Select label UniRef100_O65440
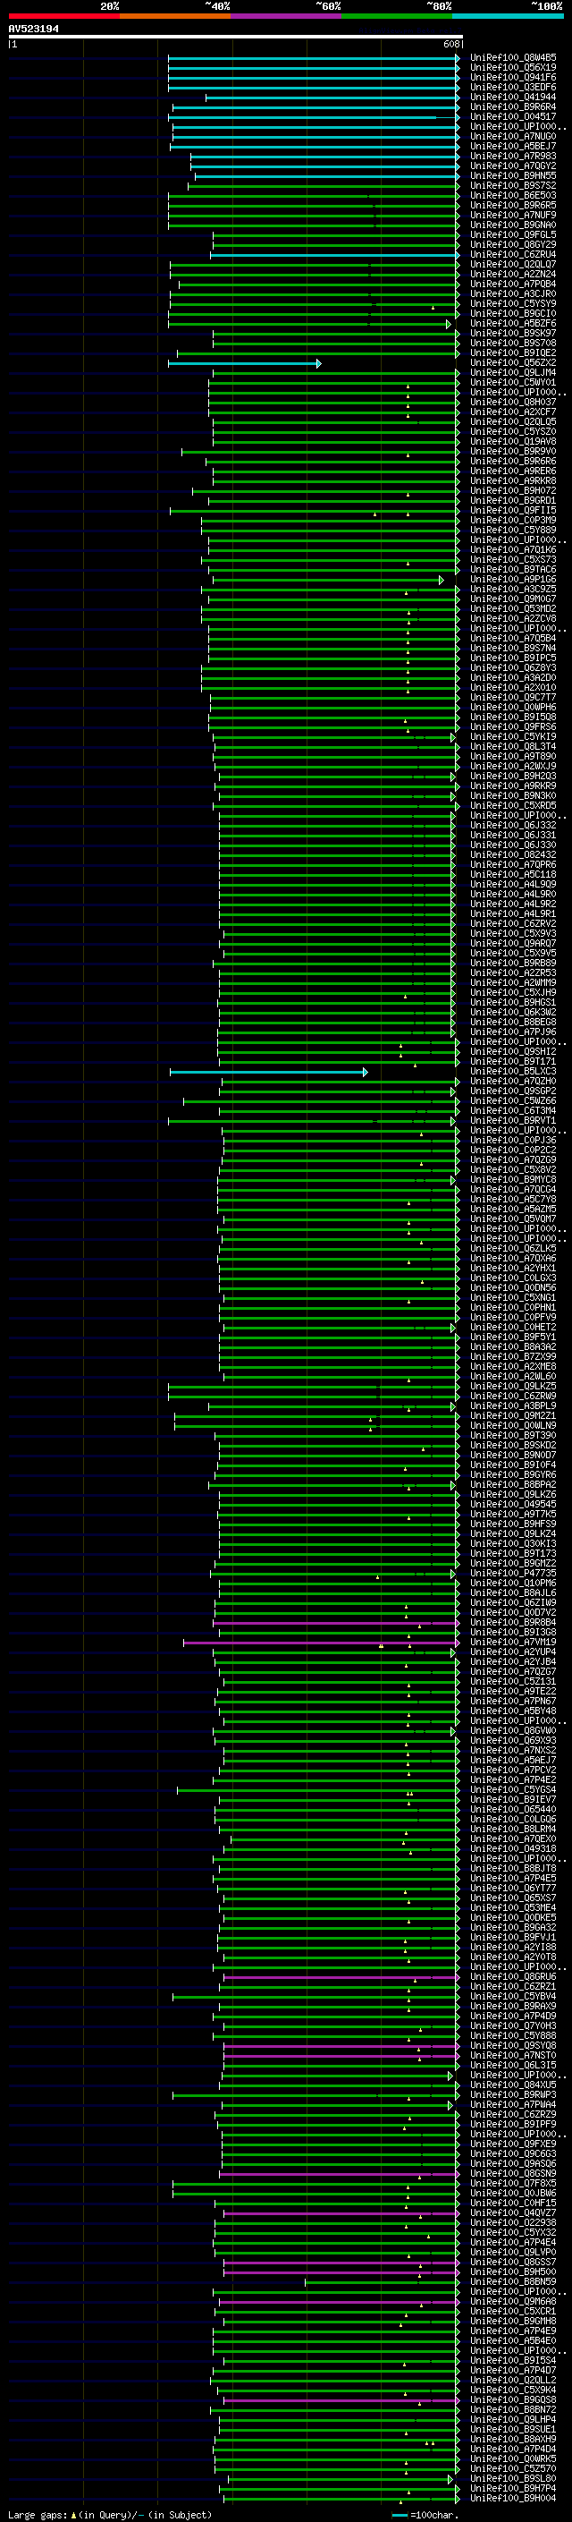Viewport: 572px width, 2522px height. tap(513, 1809)
